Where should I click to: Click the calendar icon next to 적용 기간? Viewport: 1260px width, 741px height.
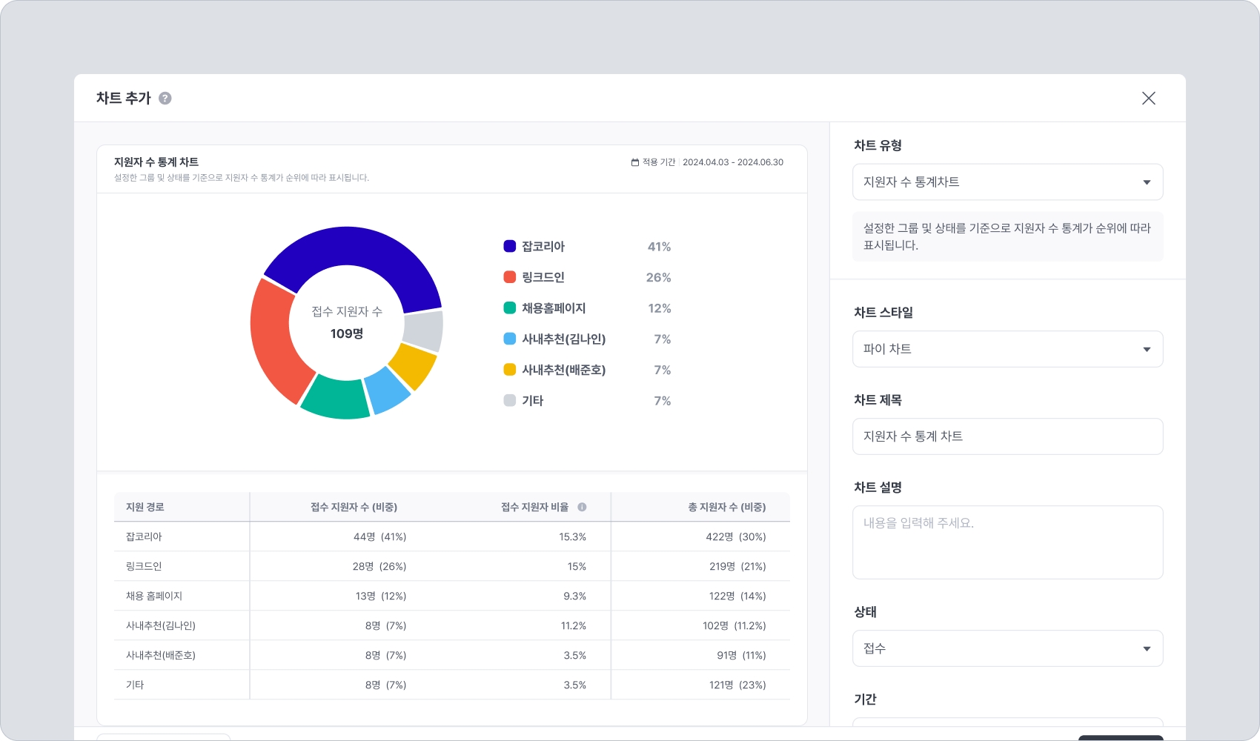(634, 162)
